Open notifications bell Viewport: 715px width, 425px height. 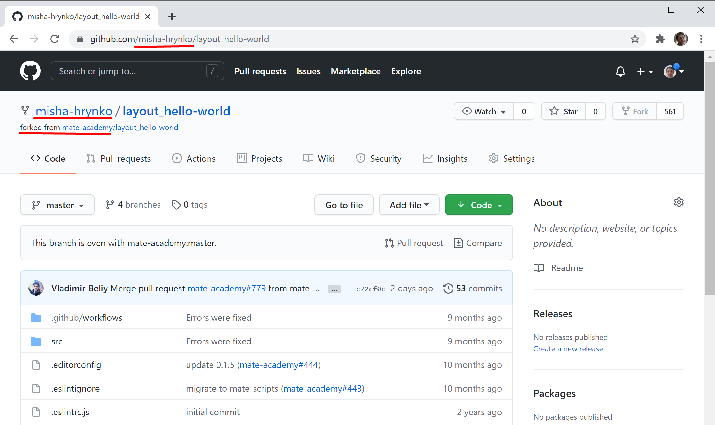pyautogui.click(x=620, y=71)
